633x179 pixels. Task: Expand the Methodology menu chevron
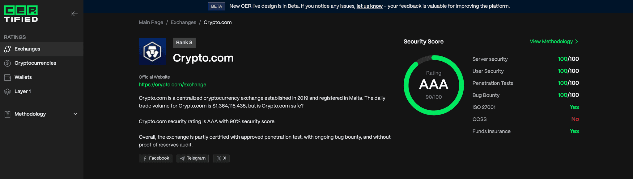point(75,114)
